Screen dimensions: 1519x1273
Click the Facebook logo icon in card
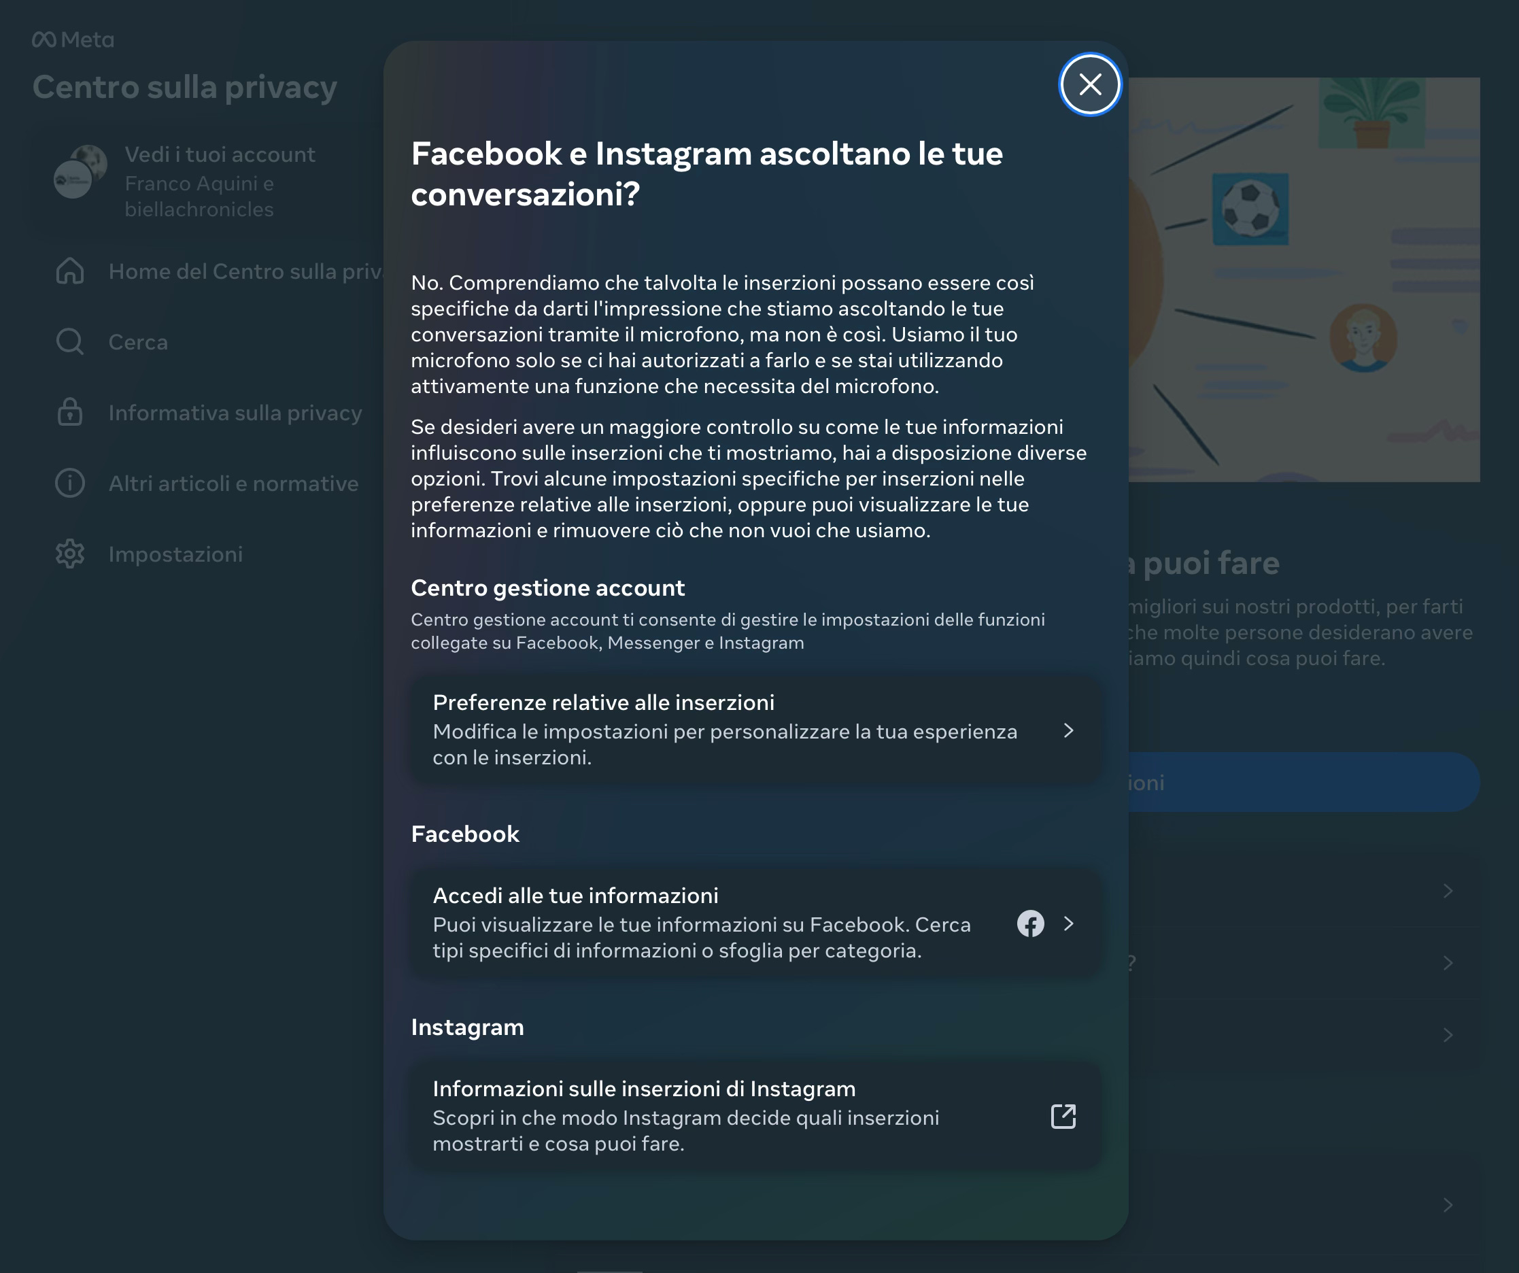(1030, 923)
